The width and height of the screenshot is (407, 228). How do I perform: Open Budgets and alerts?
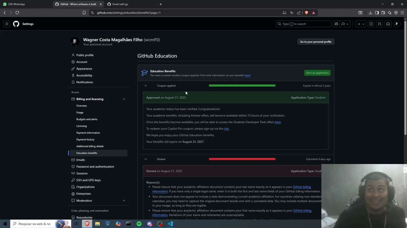87,119
